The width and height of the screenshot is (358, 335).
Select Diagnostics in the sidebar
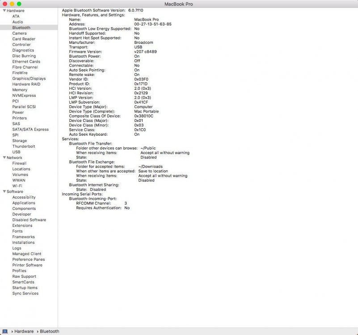pyautogui.click(x=23, y=50)
